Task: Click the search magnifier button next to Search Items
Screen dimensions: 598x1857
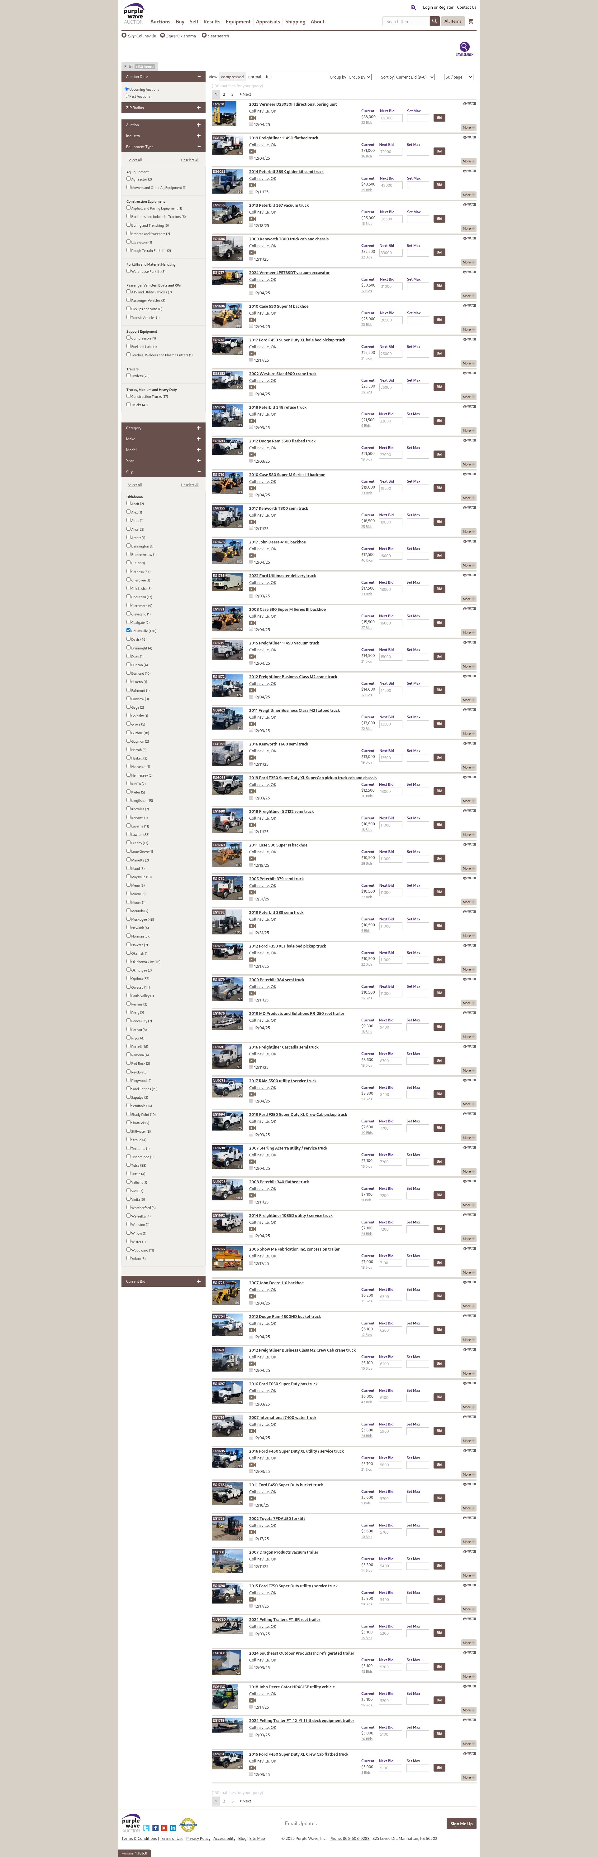Action: [434, 22]
